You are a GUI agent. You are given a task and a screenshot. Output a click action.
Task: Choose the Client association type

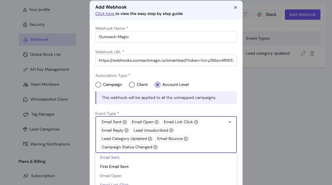point(132,85)
